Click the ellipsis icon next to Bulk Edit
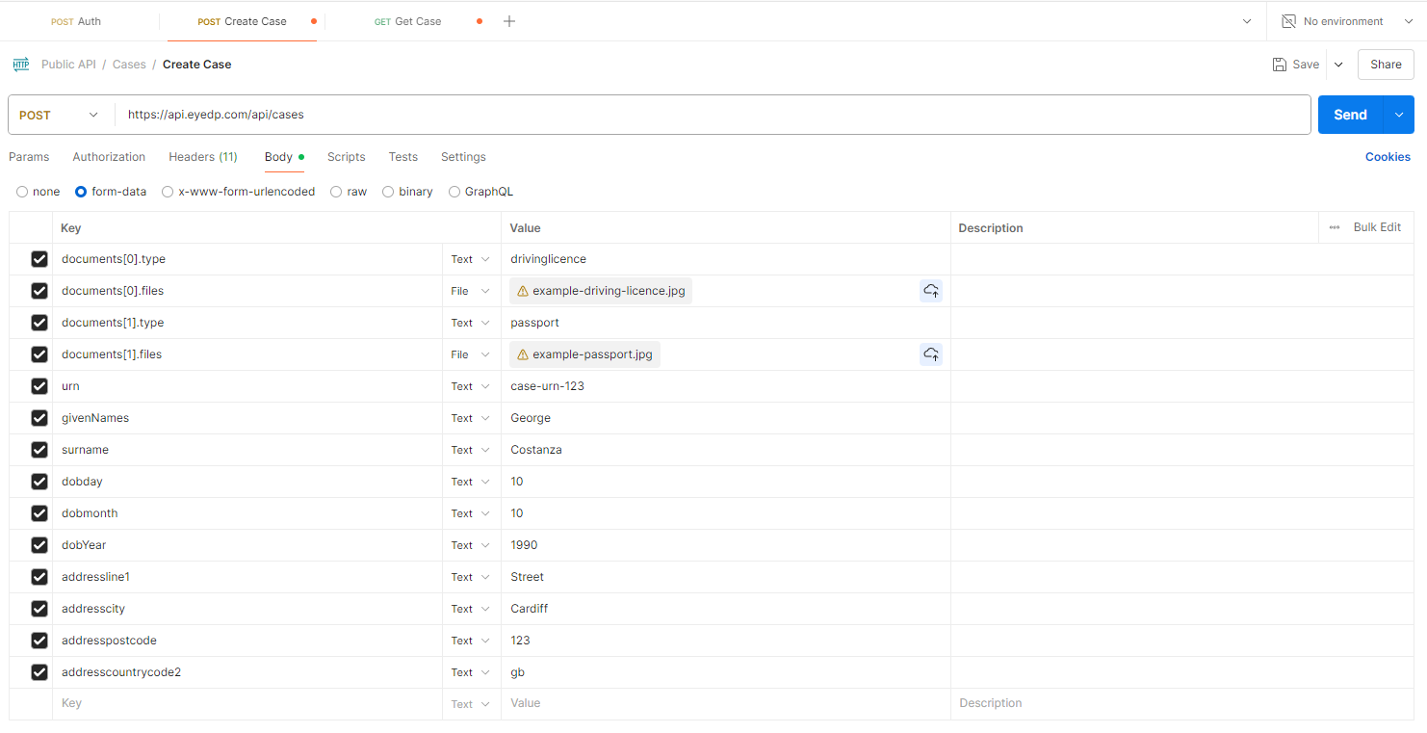 1335,227
